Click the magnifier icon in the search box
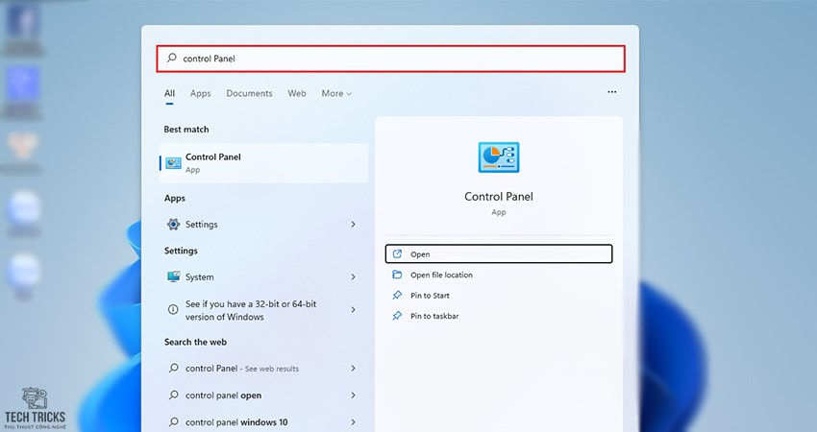Image resolution: width=817 pixels, height=432 pixels. [x=171, y=58]
